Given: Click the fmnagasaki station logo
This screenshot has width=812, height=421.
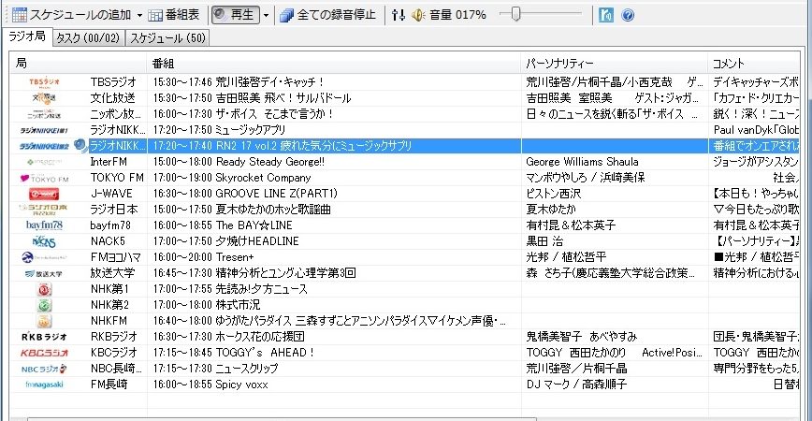Looking at the screenshot, I should click(x=44, y=385).
